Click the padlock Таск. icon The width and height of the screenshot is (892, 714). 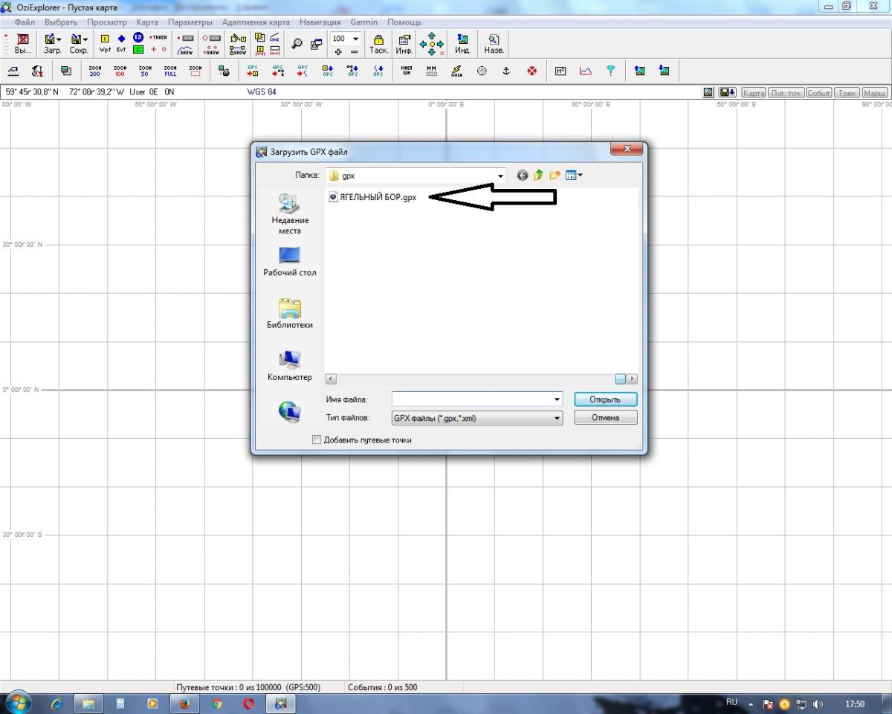tap(378, 44)
